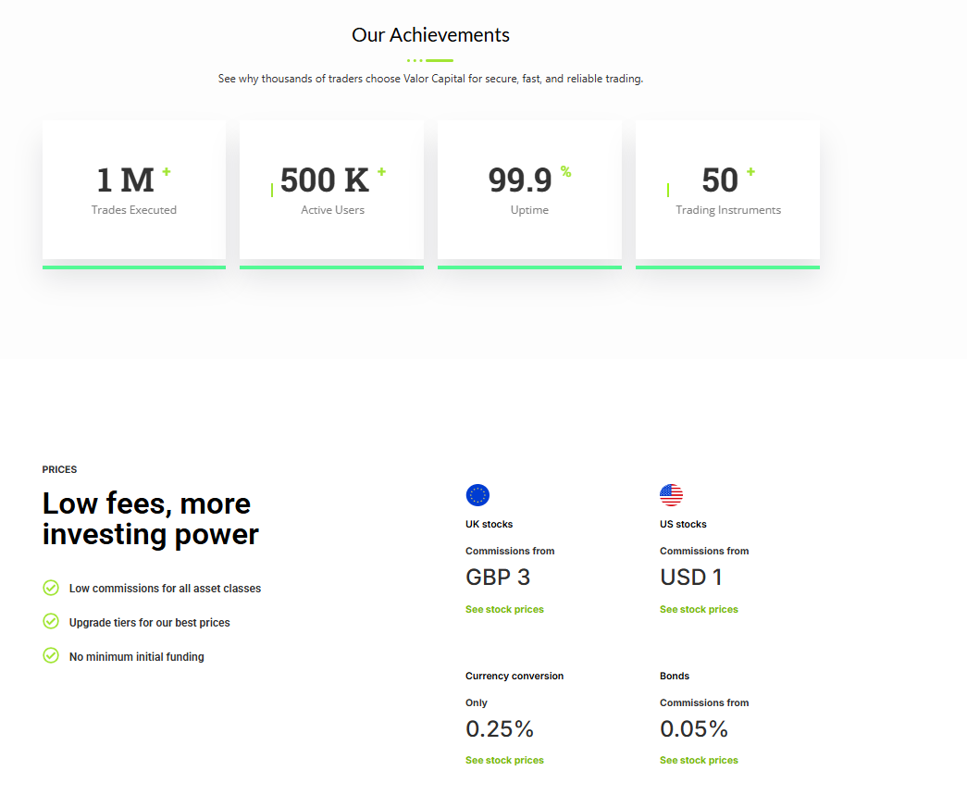The image size is (967, 795).
Task: Click checkmark icon beside Upgrade tiers
Action: (51, 622)
